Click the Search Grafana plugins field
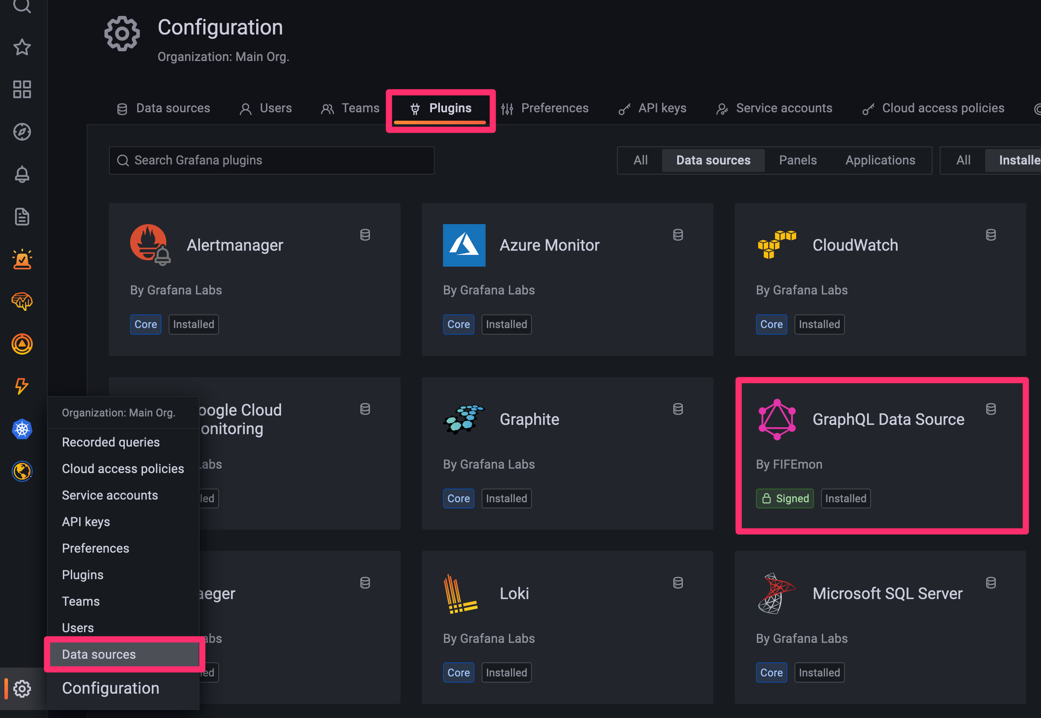1041x718 pixels. (x=271, y=160)
